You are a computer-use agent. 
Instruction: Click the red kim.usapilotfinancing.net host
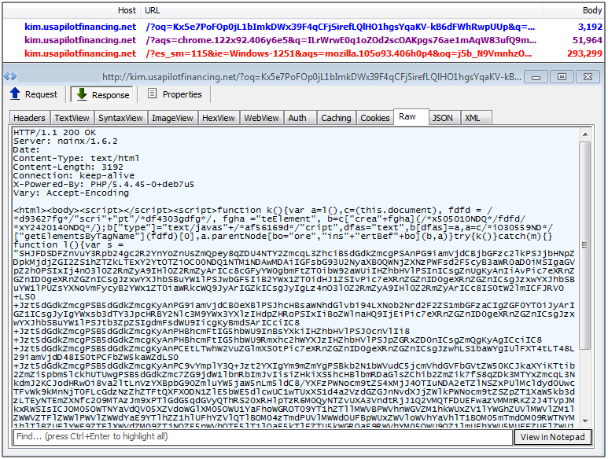click(80, 53)
